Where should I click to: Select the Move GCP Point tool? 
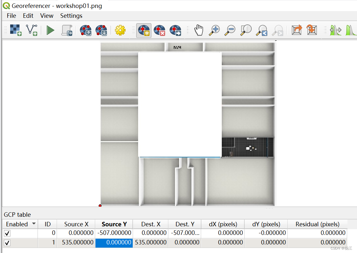point(175,30)
